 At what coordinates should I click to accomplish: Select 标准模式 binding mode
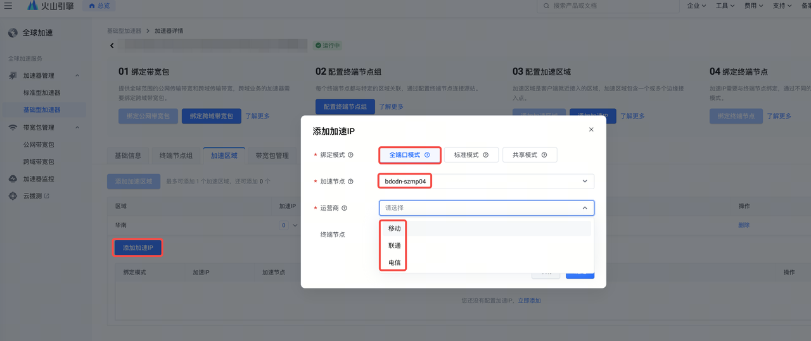[x=471, y=155]
